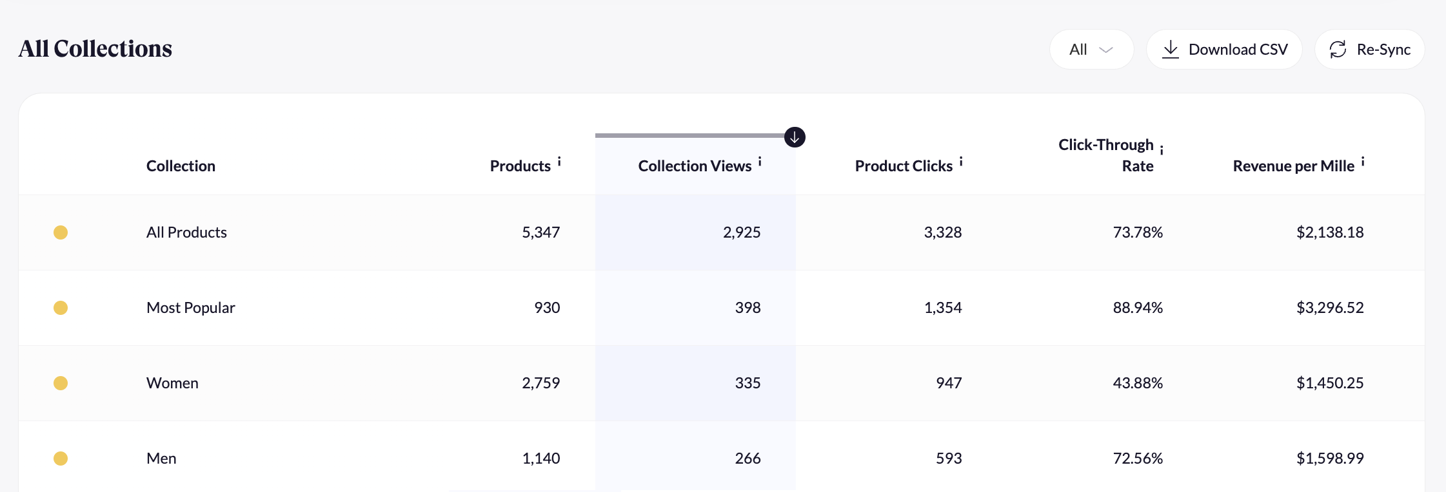This screenshot has width=1446, height=492.
Task: Click the Revenue per Mille info icon
Action: [x=1363, y=162]
